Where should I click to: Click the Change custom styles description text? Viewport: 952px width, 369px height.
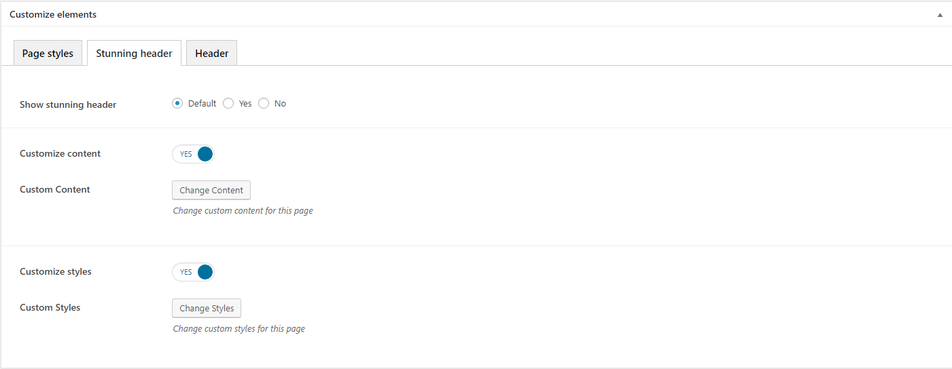click(239, 329)
